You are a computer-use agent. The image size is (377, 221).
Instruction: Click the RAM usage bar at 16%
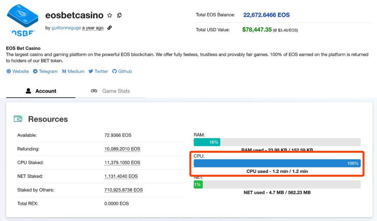277,142
